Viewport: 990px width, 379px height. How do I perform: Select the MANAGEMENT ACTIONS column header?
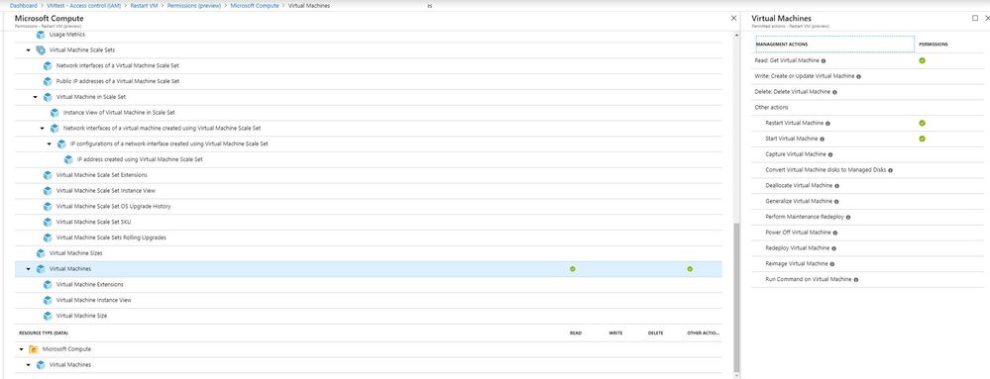[x=834, y=45]
